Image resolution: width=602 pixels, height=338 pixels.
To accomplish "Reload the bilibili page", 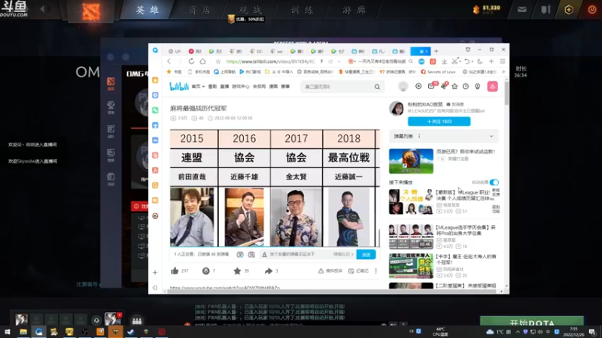I will [x=191, y=62].
